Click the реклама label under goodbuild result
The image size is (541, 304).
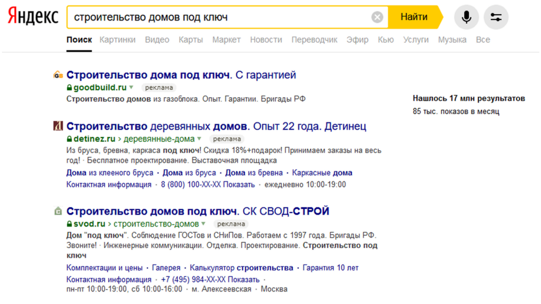coord(158,88)
